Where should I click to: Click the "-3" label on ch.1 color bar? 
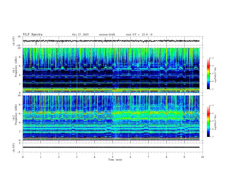[x=212, y=58]
